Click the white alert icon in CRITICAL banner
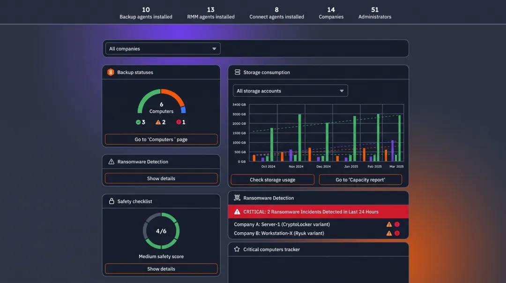The image size is (506, 283). coord(237,212)
